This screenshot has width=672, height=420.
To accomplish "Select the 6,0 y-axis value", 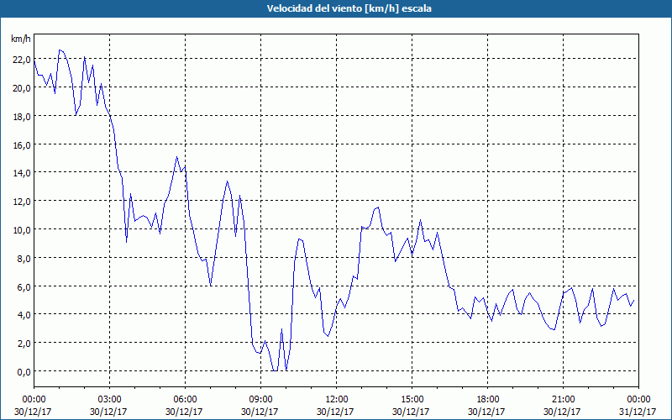I will click(x=24, y=286).
